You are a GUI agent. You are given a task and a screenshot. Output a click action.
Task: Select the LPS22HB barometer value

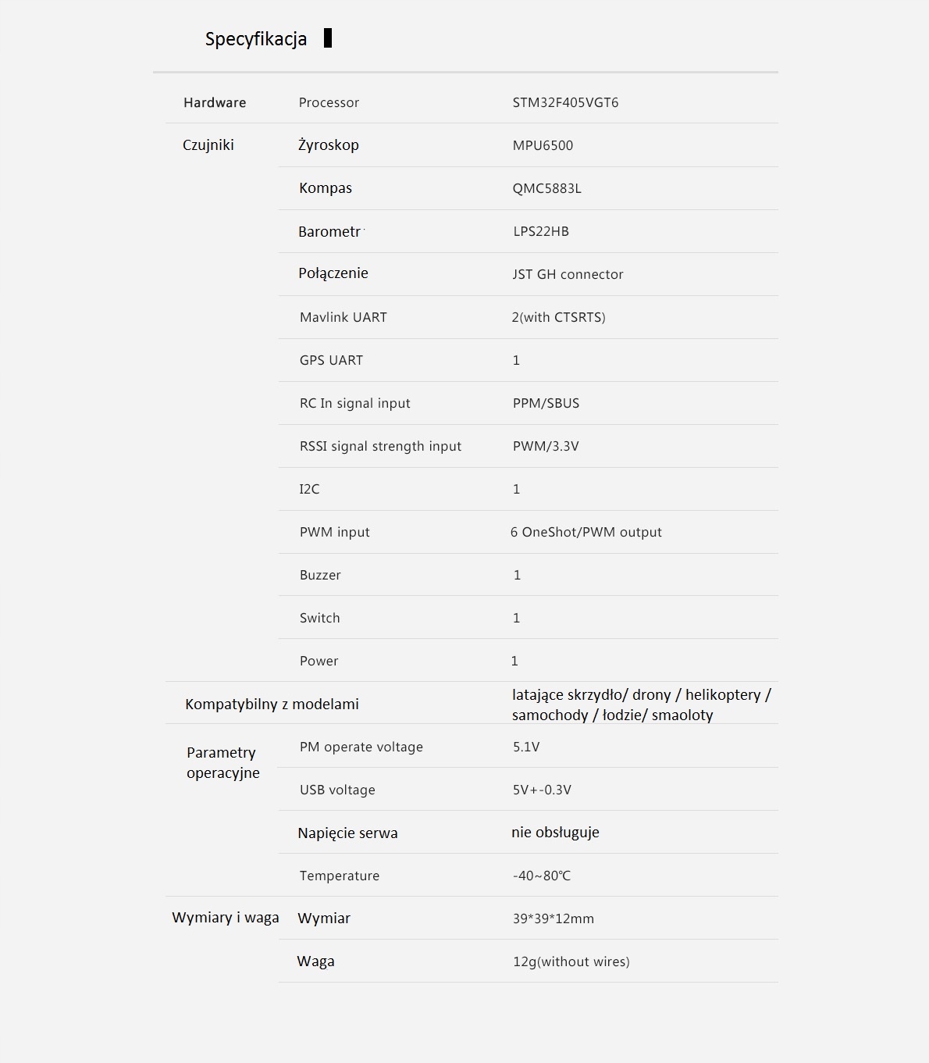point(540,231)
